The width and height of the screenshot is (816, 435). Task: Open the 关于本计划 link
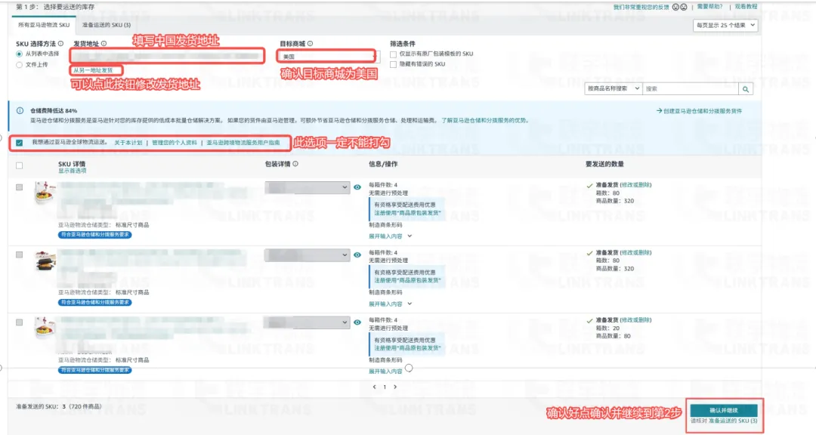pyautogui.click(x=128, y=143)
